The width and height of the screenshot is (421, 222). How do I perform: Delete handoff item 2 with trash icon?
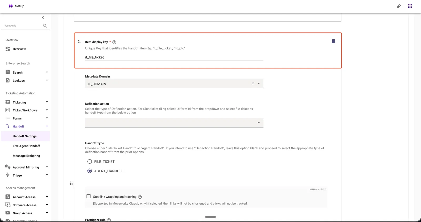(333, 41)
